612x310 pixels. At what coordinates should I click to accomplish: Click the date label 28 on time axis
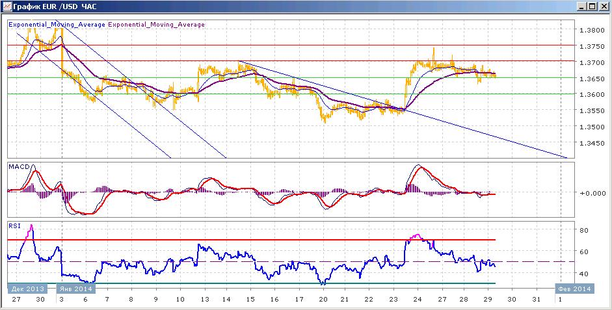coord(464,299)
